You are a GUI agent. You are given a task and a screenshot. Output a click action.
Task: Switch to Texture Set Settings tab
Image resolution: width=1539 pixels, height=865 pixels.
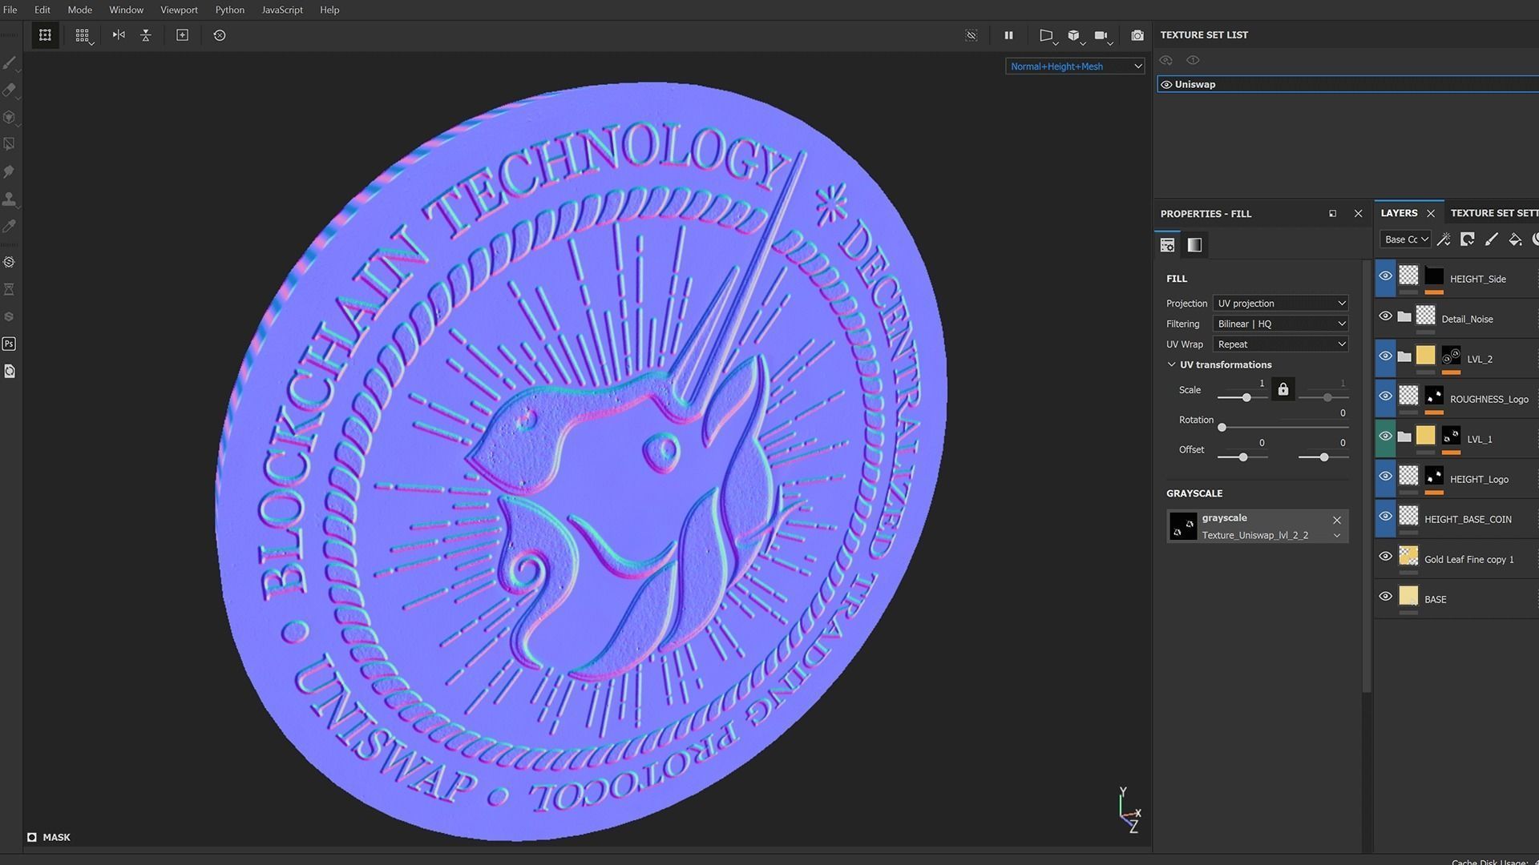1493,213
